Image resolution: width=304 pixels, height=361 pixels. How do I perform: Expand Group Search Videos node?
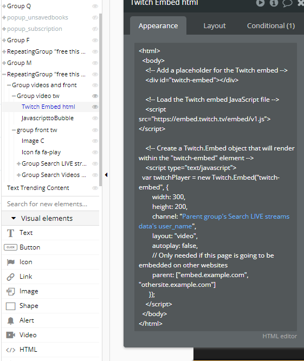[x=18, y=175]
